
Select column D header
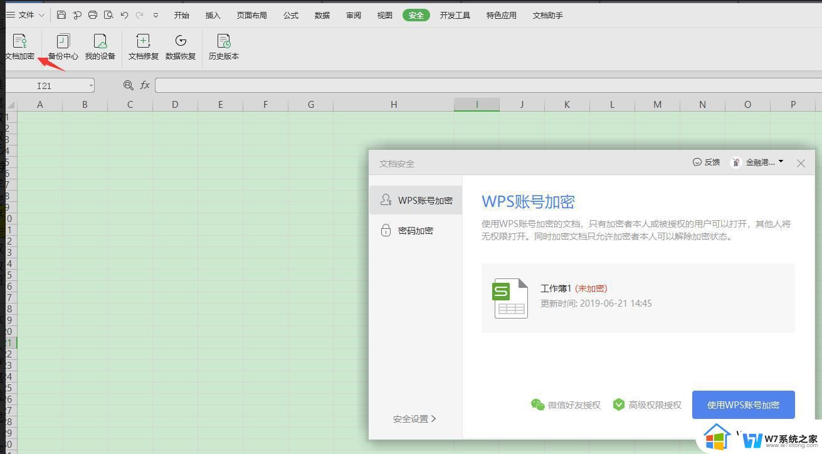(x=175, y=105)
